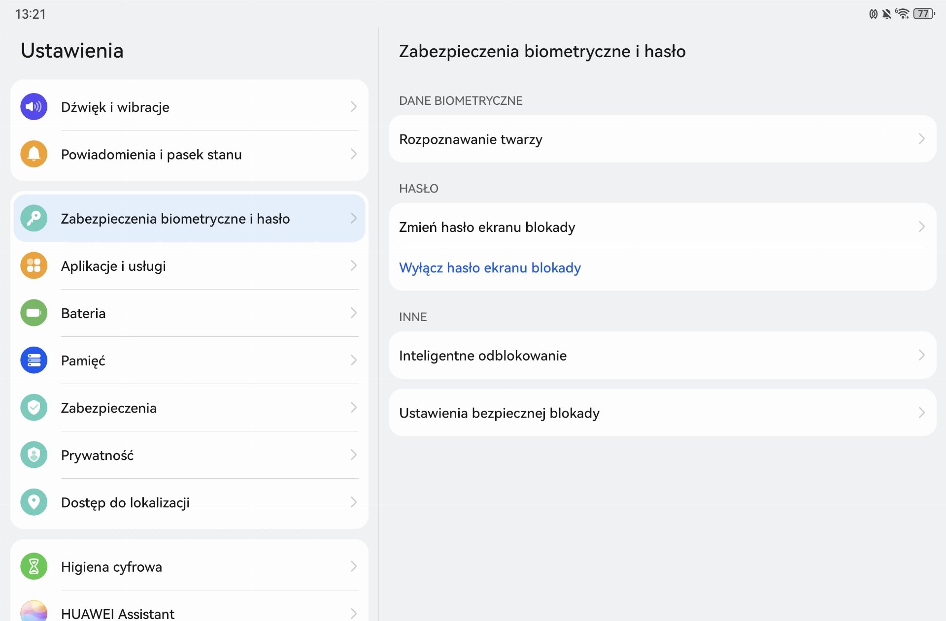This screenshot has width=946, height=621.
Task: Open chevron next to Ustawienia bezpiecznej blokady
Action: [x=921, y=413]
